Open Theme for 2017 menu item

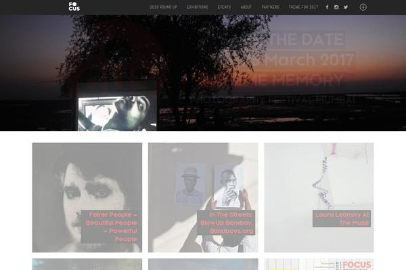coord(303,7)
